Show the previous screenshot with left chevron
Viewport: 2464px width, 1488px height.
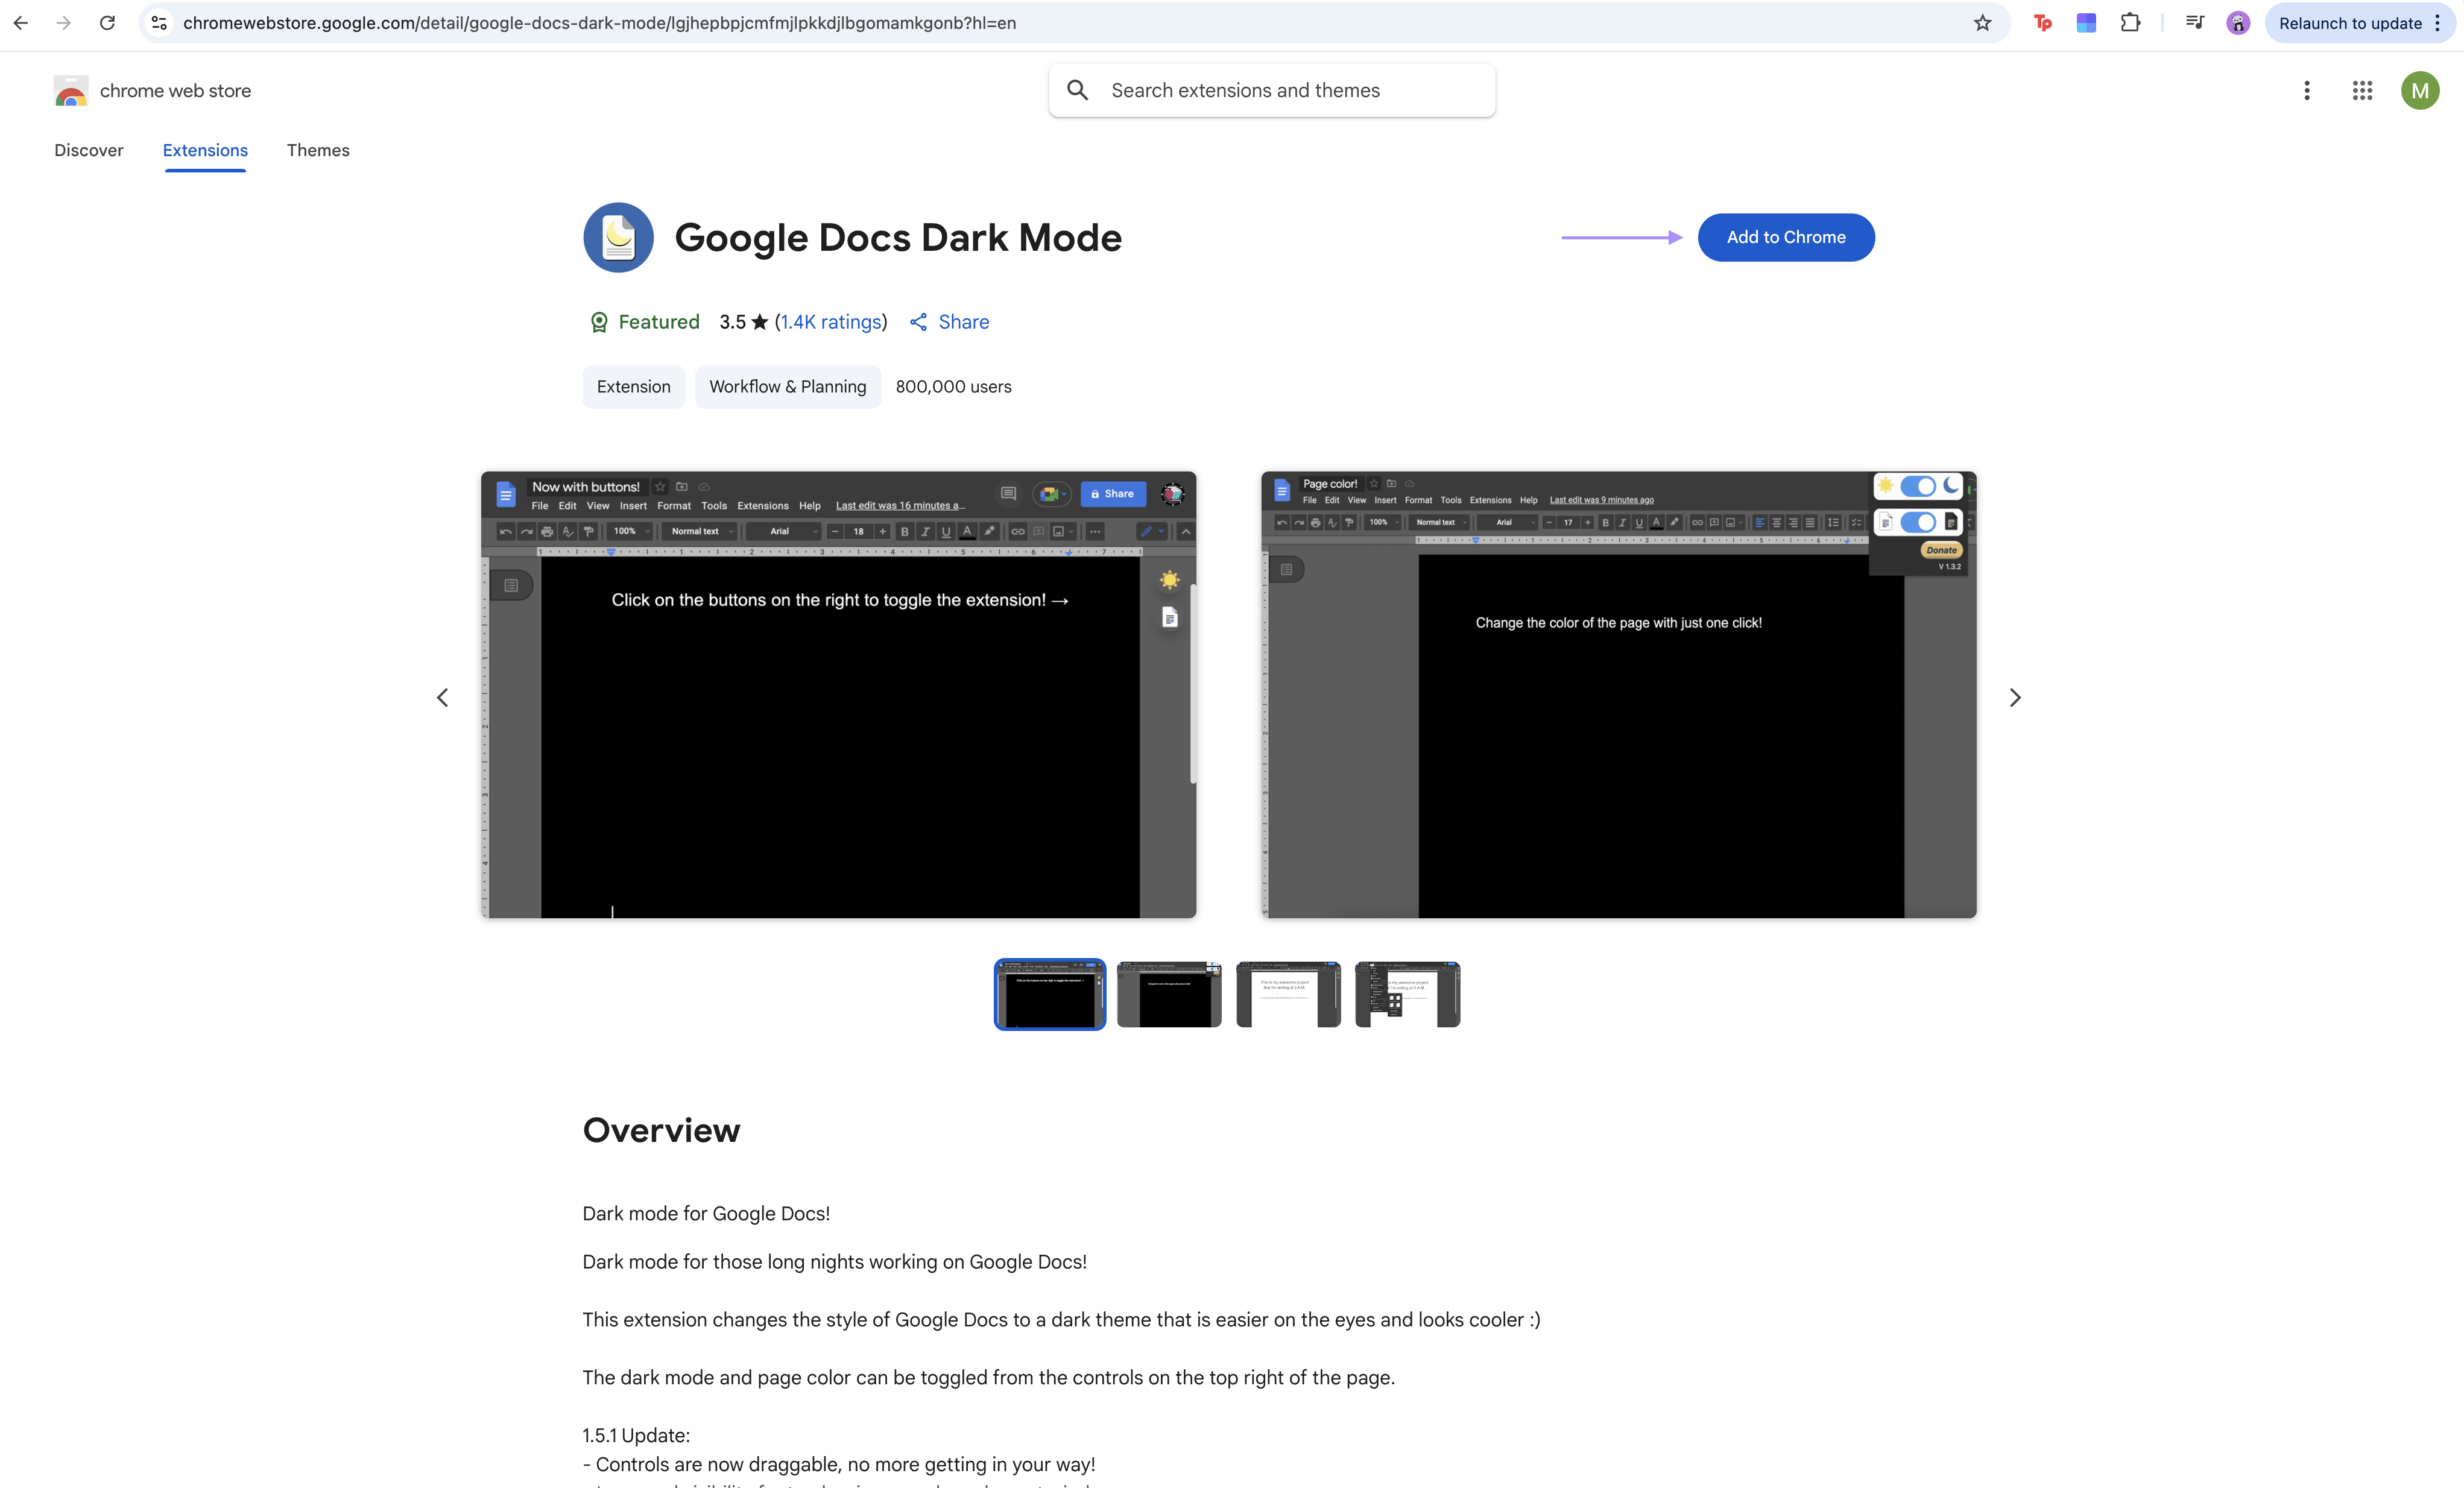[x=442, y=697]
